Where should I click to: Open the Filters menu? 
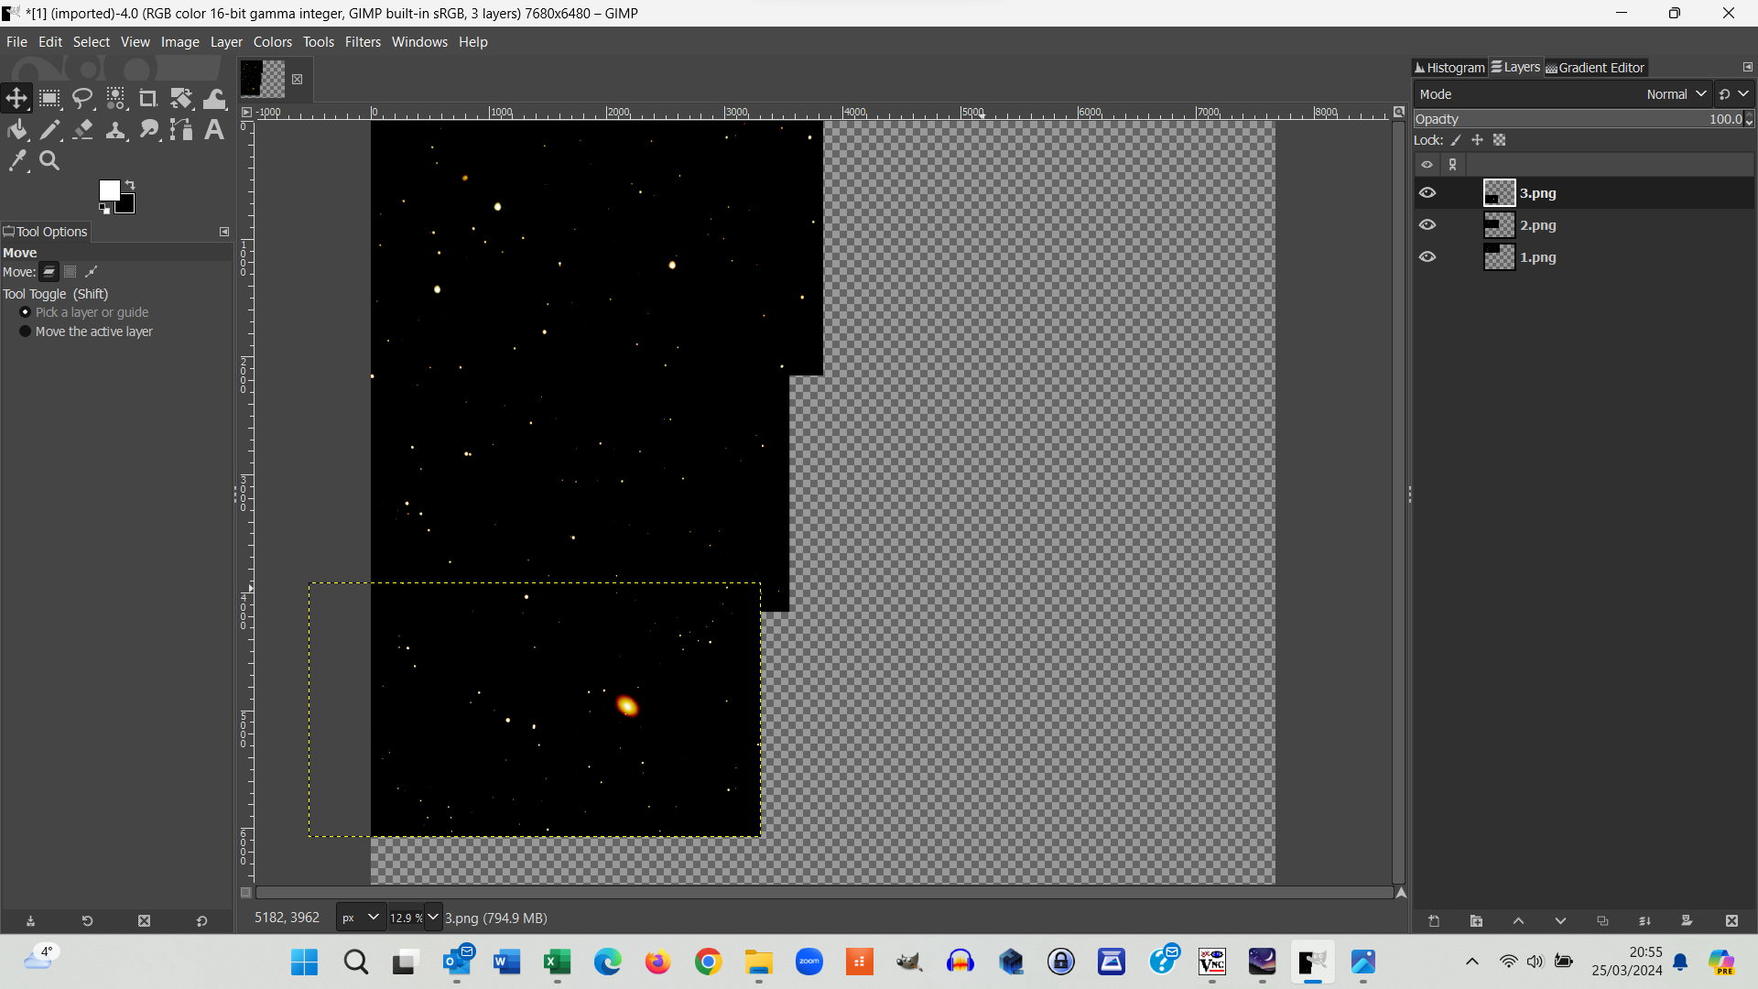pyautogui.click(x=363, y=42)
